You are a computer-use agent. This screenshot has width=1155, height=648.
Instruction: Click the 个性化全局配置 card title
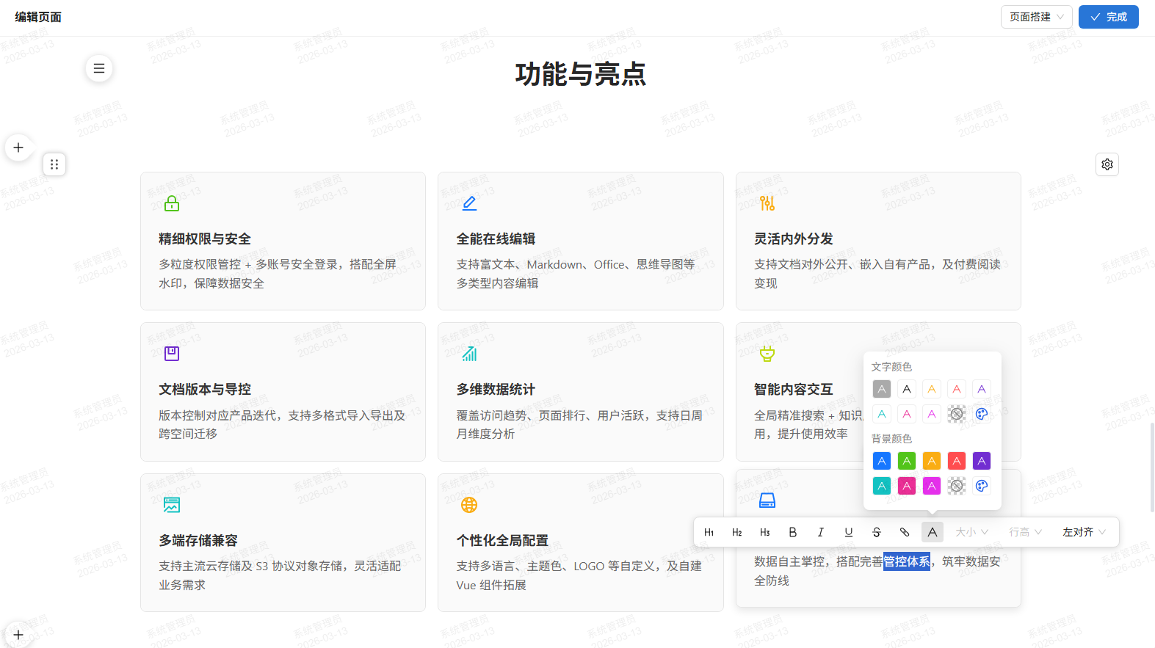pos(502,541)
